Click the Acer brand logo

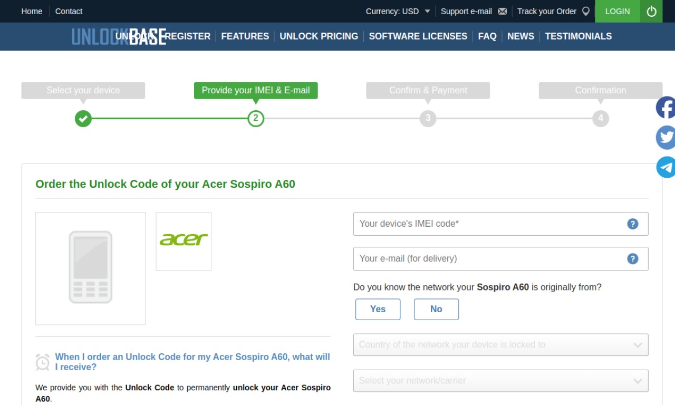tap(184, 241)
